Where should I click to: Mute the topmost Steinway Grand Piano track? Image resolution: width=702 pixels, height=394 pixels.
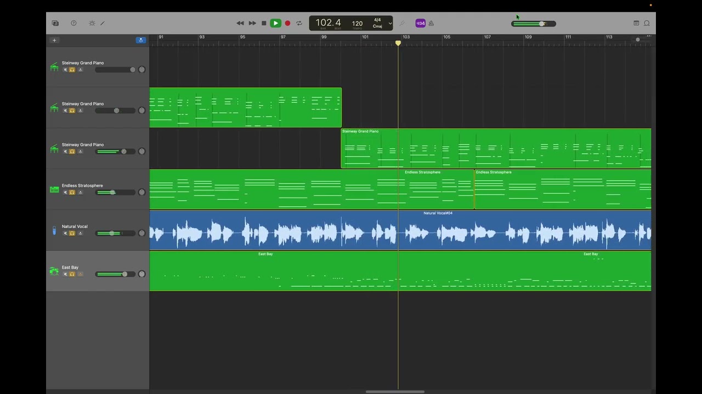tap(65, 69)
